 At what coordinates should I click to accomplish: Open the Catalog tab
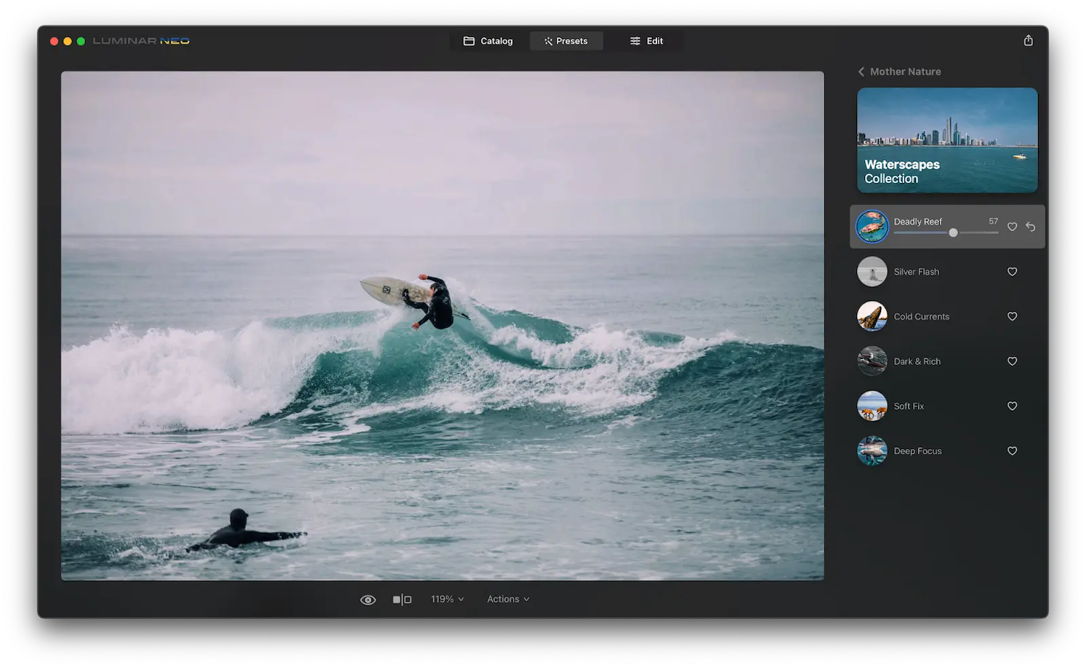click(x=488, y=41)
